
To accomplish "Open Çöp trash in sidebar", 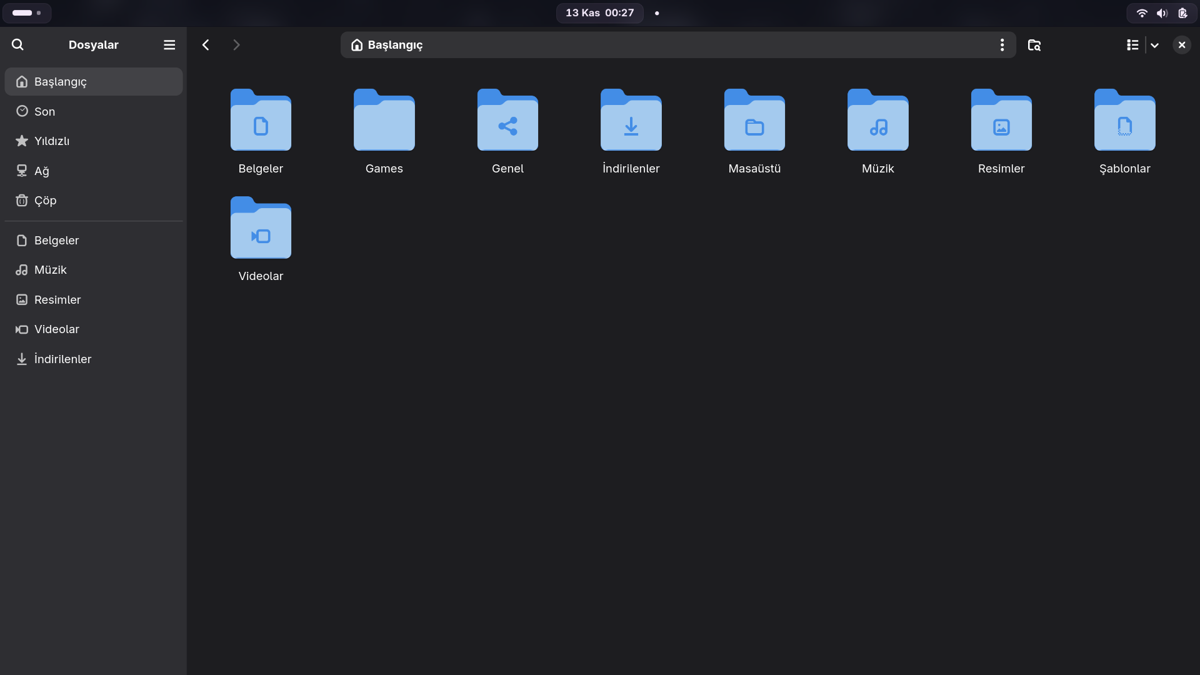I will pyautogui.click(x=94, y=201).
